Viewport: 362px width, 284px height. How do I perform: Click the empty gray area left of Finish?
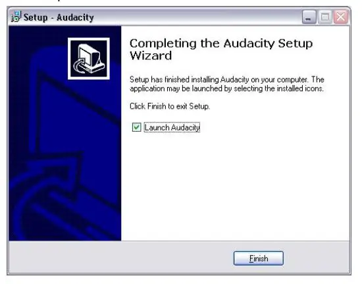click(120, 258)
